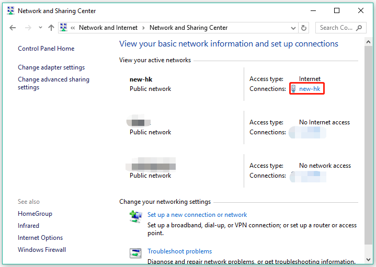
Task: Click the vertical scrollbar down arrow
Action: (x=368, y=260)
